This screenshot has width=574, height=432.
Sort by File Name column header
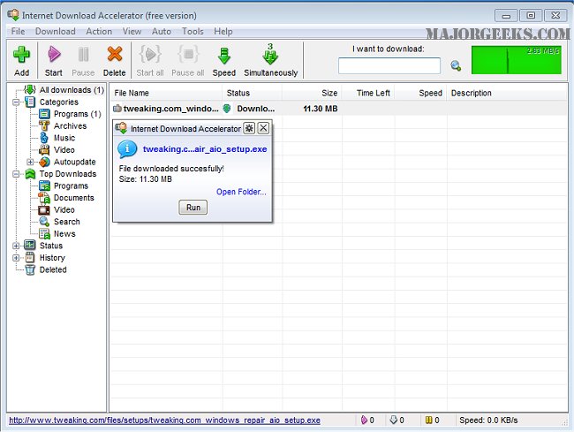tap(167, 93)
